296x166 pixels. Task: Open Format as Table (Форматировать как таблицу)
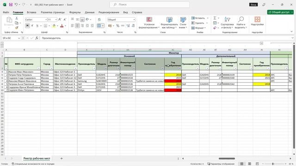point(169,23)
